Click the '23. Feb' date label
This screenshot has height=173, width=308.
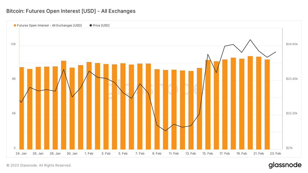click(x=276, y=153)
